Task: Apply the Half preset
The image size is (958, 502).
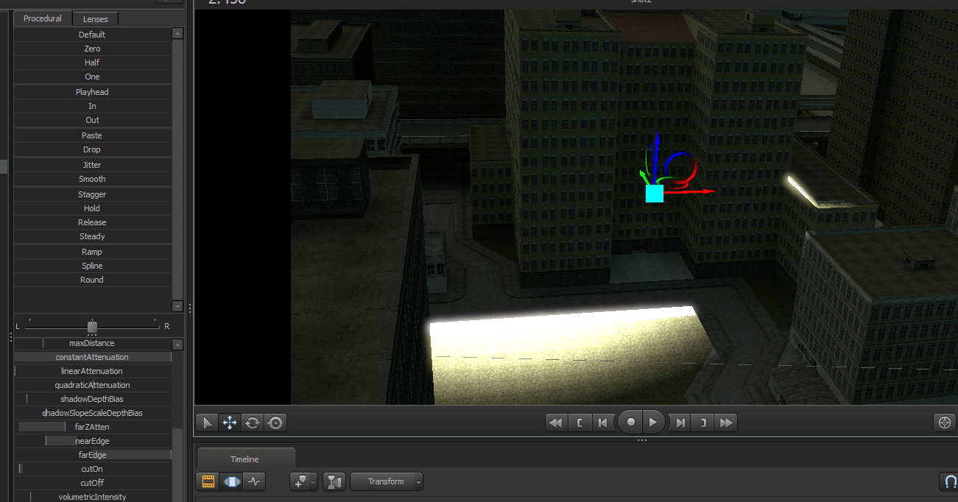Action: pos(92,63)
